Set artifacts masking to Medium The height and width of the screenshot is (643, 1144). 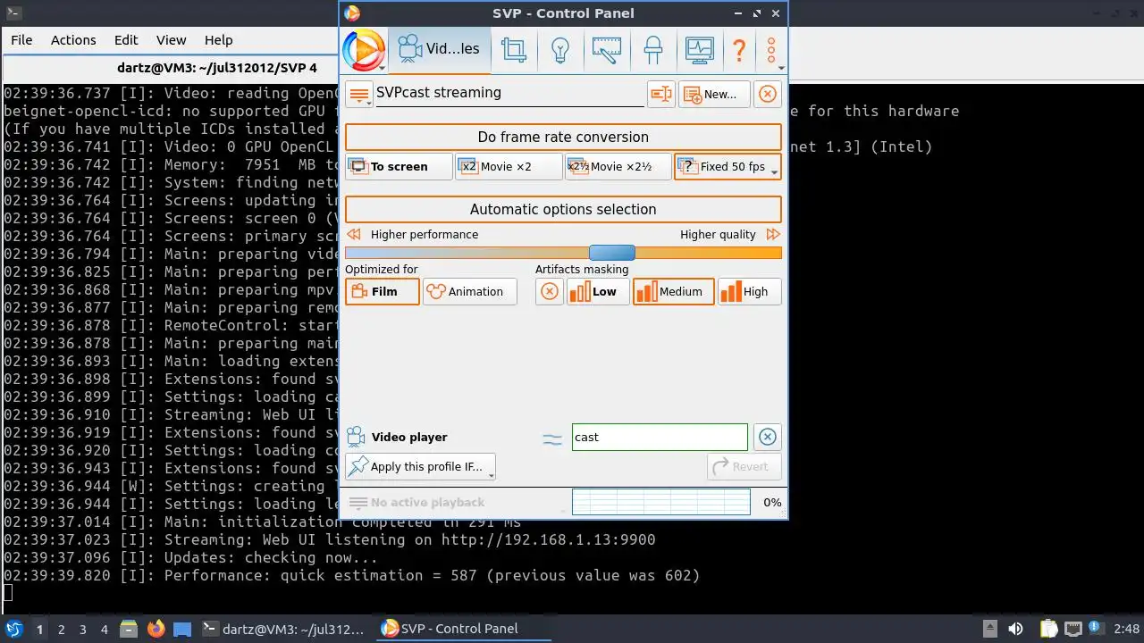[x=674, y=291]
